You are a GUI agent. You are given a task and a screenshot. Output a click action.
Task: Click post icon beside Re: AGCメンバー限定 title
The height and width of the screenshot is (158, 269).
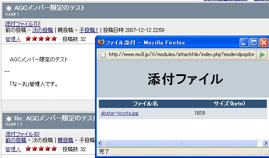click(x=9, y=119)
